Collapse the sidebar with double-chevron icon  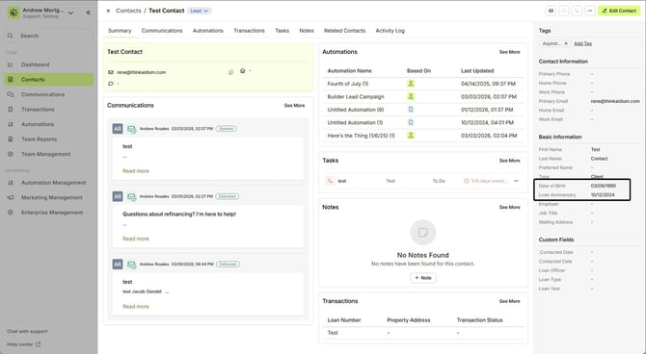pos(88,13)
